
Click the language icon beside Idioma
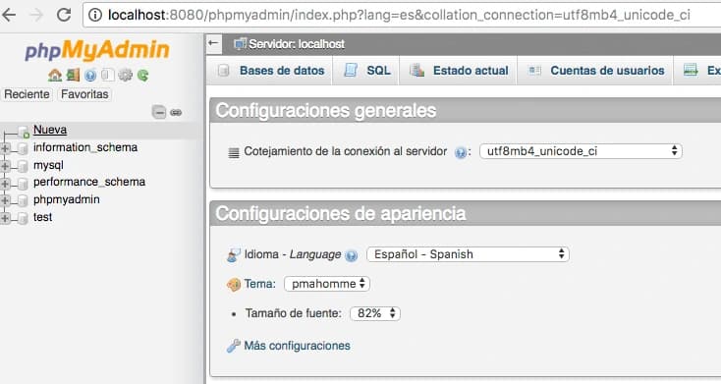234,254
